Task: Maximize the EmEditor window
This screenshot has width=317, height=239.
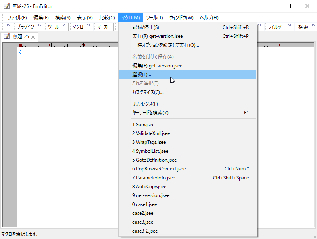Action: tap(289, 6)
